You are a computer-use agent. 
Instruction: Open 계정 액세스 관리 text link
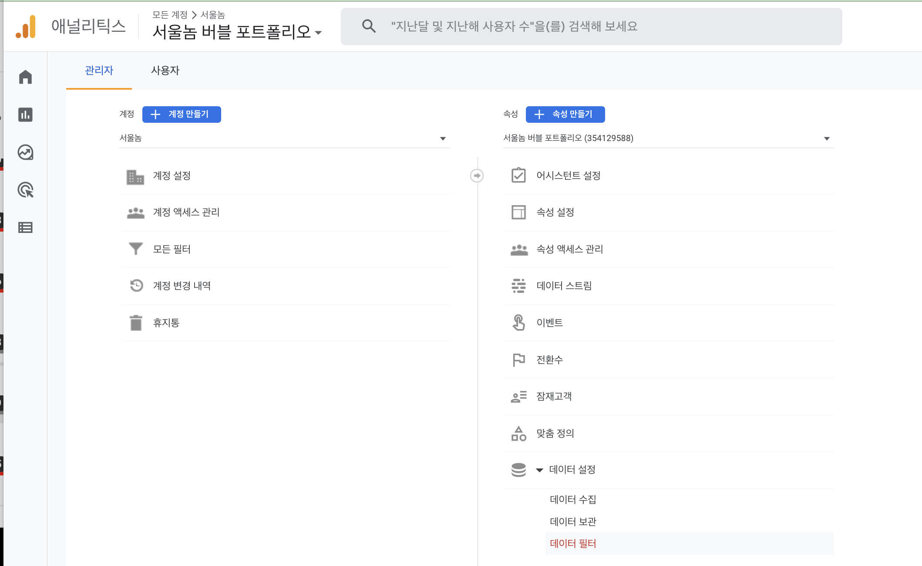point(186,212)
